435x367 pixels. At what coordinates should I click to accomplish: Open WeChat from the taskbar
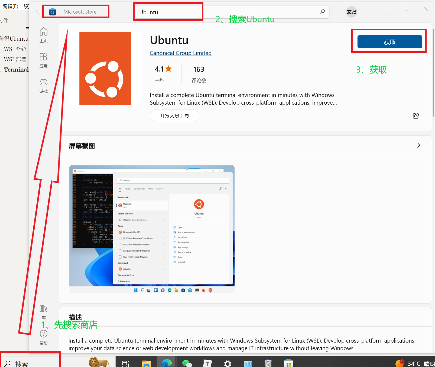coord(187,363)
